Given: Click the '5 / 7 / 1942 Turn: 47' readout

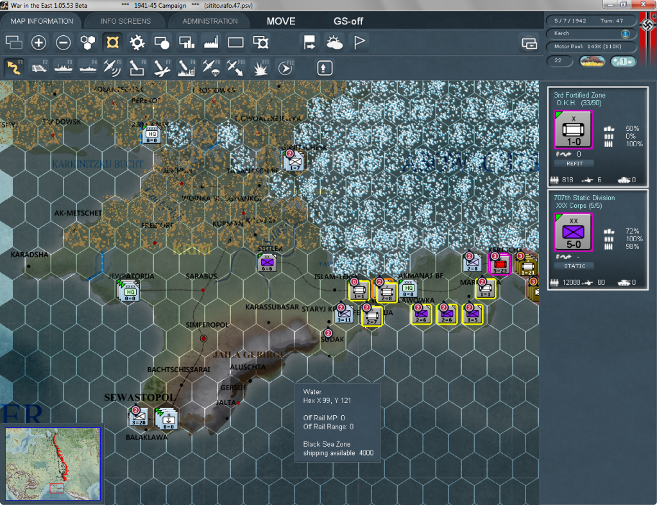Looking at the screenshot, I should (x=591, y=21).
